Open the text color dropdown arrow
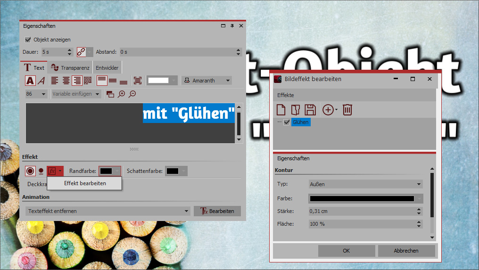The image size is (479, 270). (x=173, y=81)
